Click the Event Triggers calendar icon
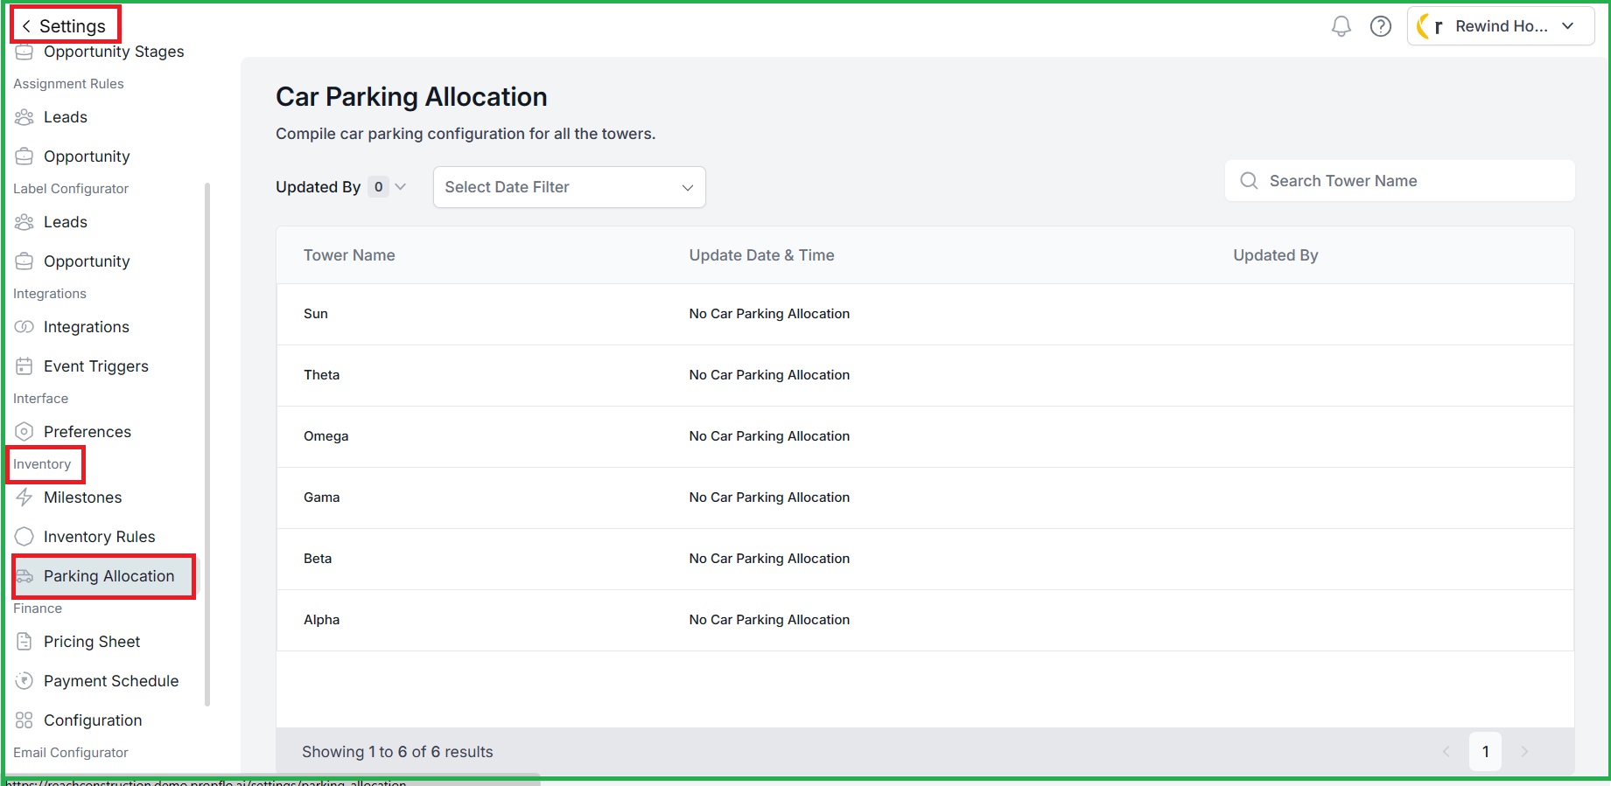 point(25,366)
